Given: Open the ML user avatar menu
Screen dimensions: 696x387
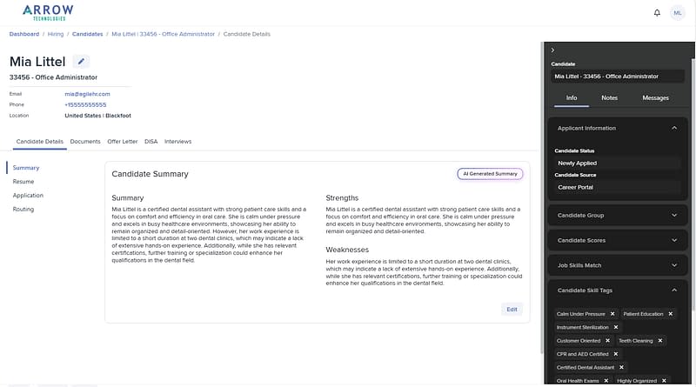Looking at the screenshot, I should pos(678,12).
